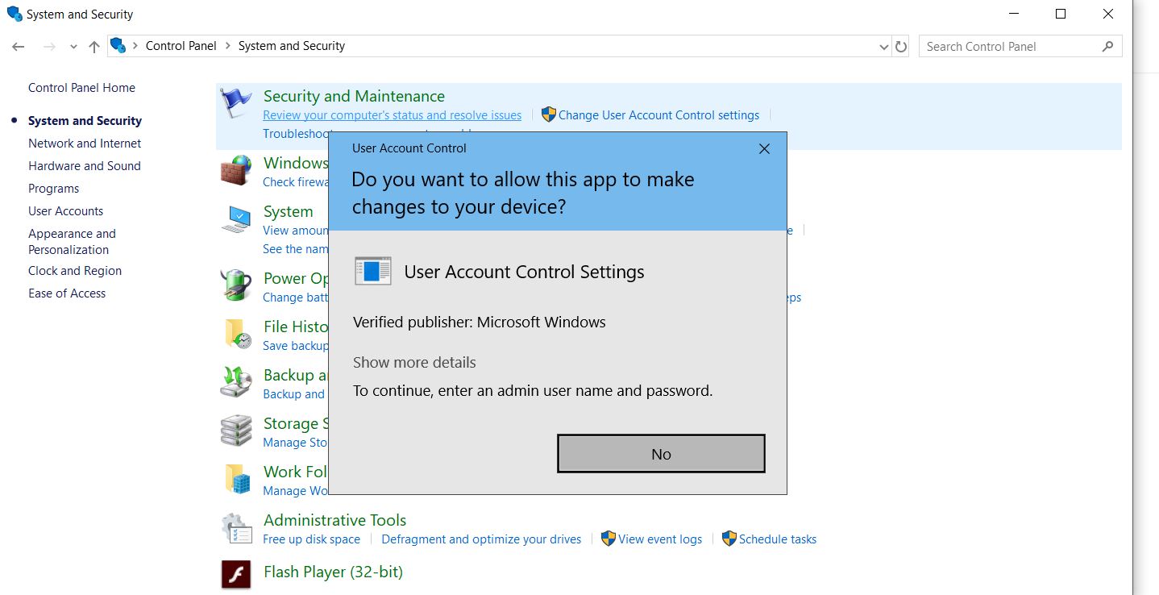Go up one level in Control Panel

pyautogui.click(x=94, y=47)
